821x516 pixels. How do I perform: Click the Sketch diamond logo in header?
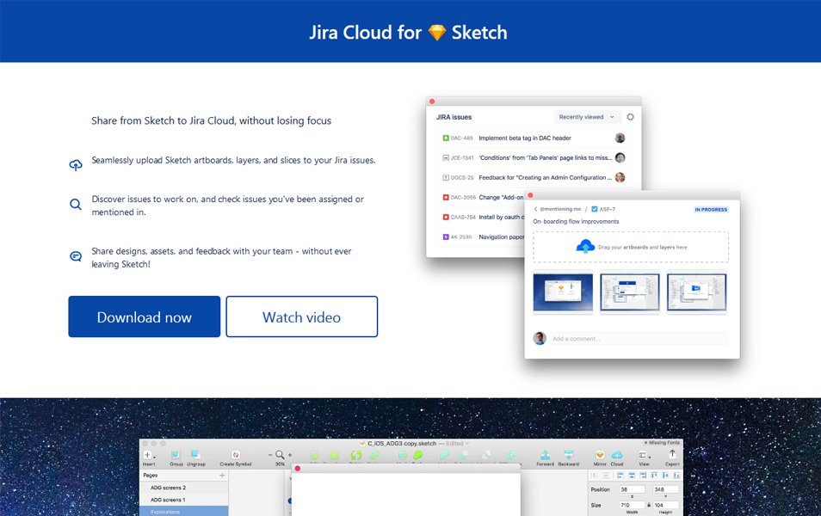pyautogui.click(x=436, y=33)
